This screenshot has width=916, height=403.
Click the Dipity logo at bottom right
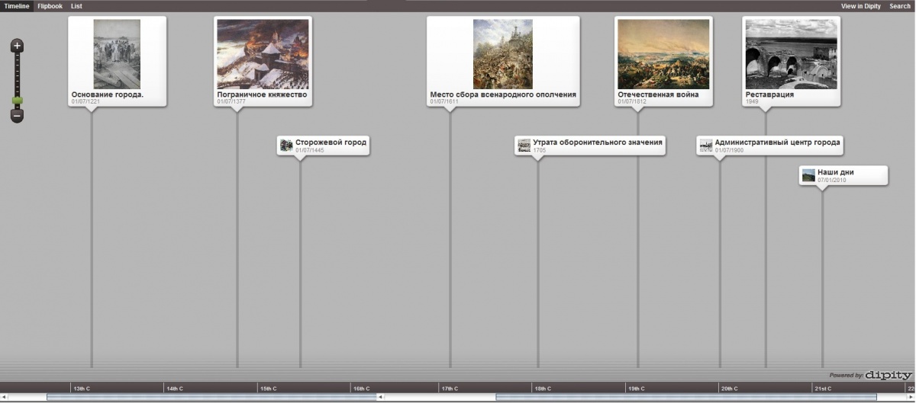[x=889, y=375]
